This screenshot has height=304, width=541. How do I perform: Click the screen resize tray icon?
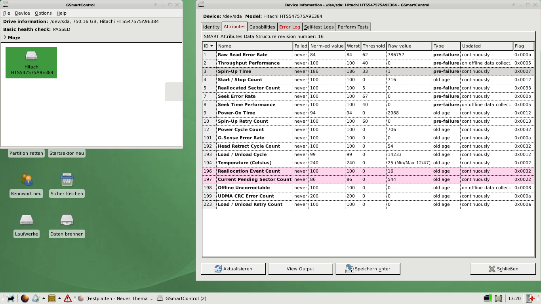coord(499,298)
